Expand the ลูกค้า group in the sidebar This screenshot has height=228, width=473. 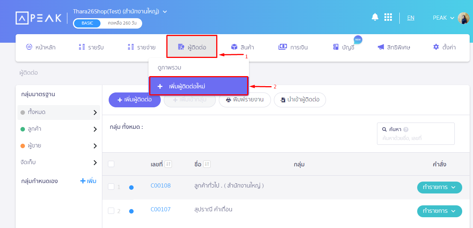point(95,129)
